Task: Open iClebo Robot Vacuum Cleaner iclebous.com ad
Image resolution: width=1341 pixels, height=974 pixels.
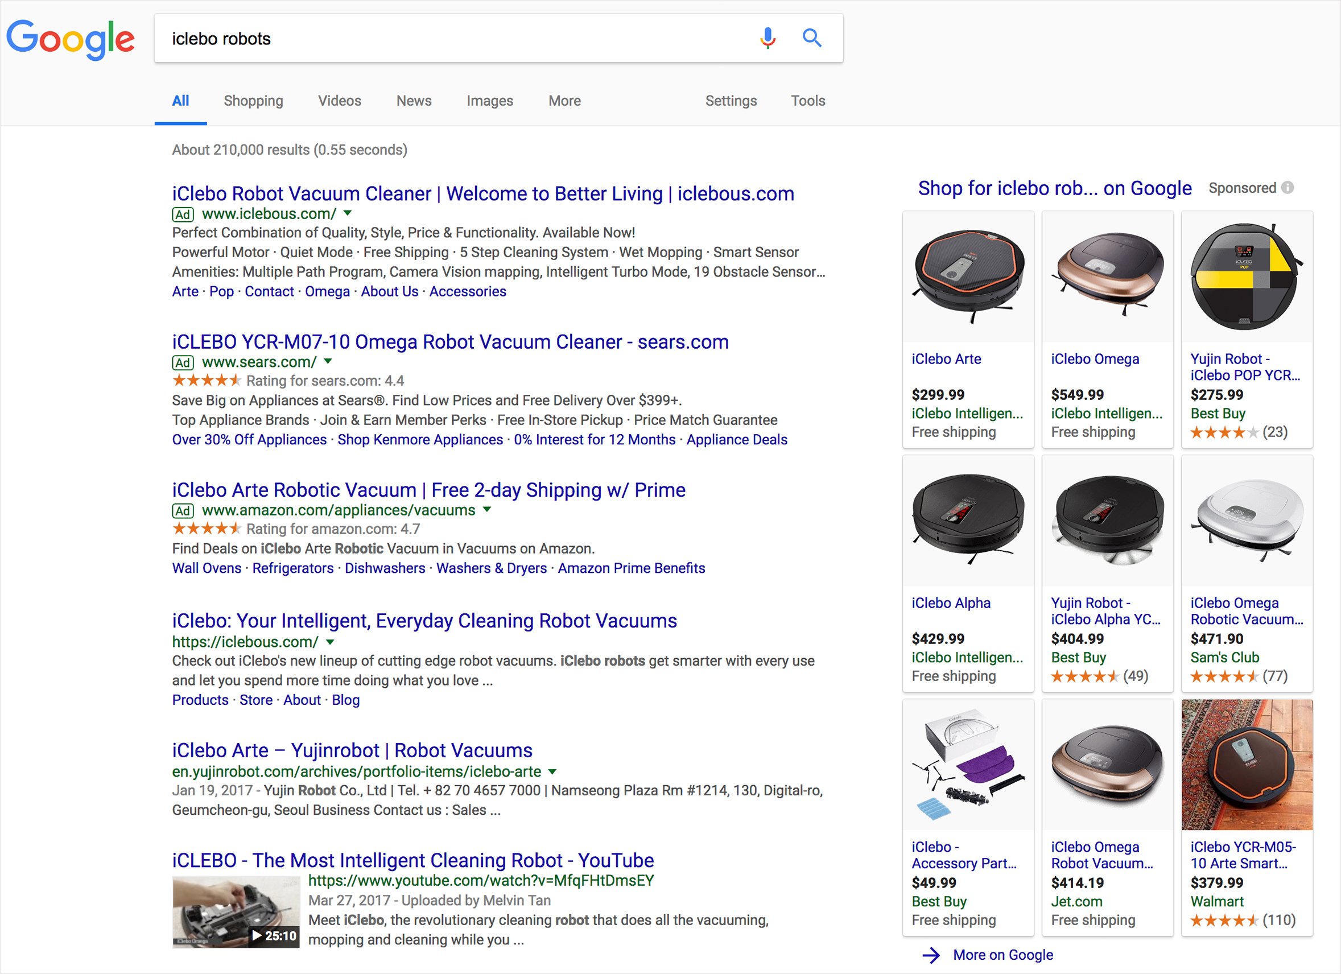Action: coord(483,193)
